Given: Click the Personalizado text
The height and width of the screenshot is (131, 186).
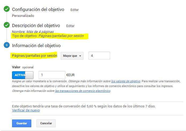Looking at the screenshot, I should click(x=23, y=16).
